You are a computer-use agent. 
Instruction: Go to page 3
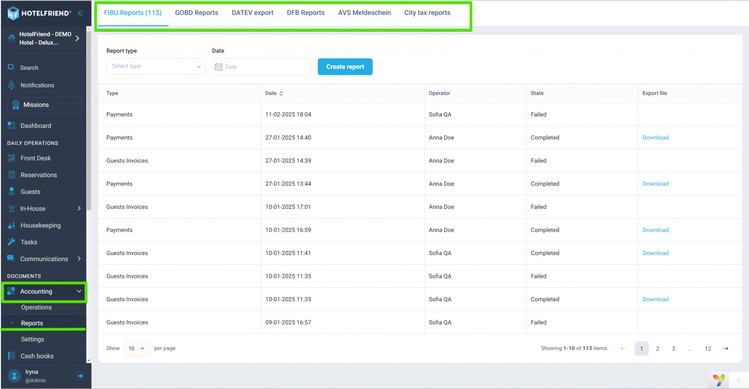pos(674,348)
